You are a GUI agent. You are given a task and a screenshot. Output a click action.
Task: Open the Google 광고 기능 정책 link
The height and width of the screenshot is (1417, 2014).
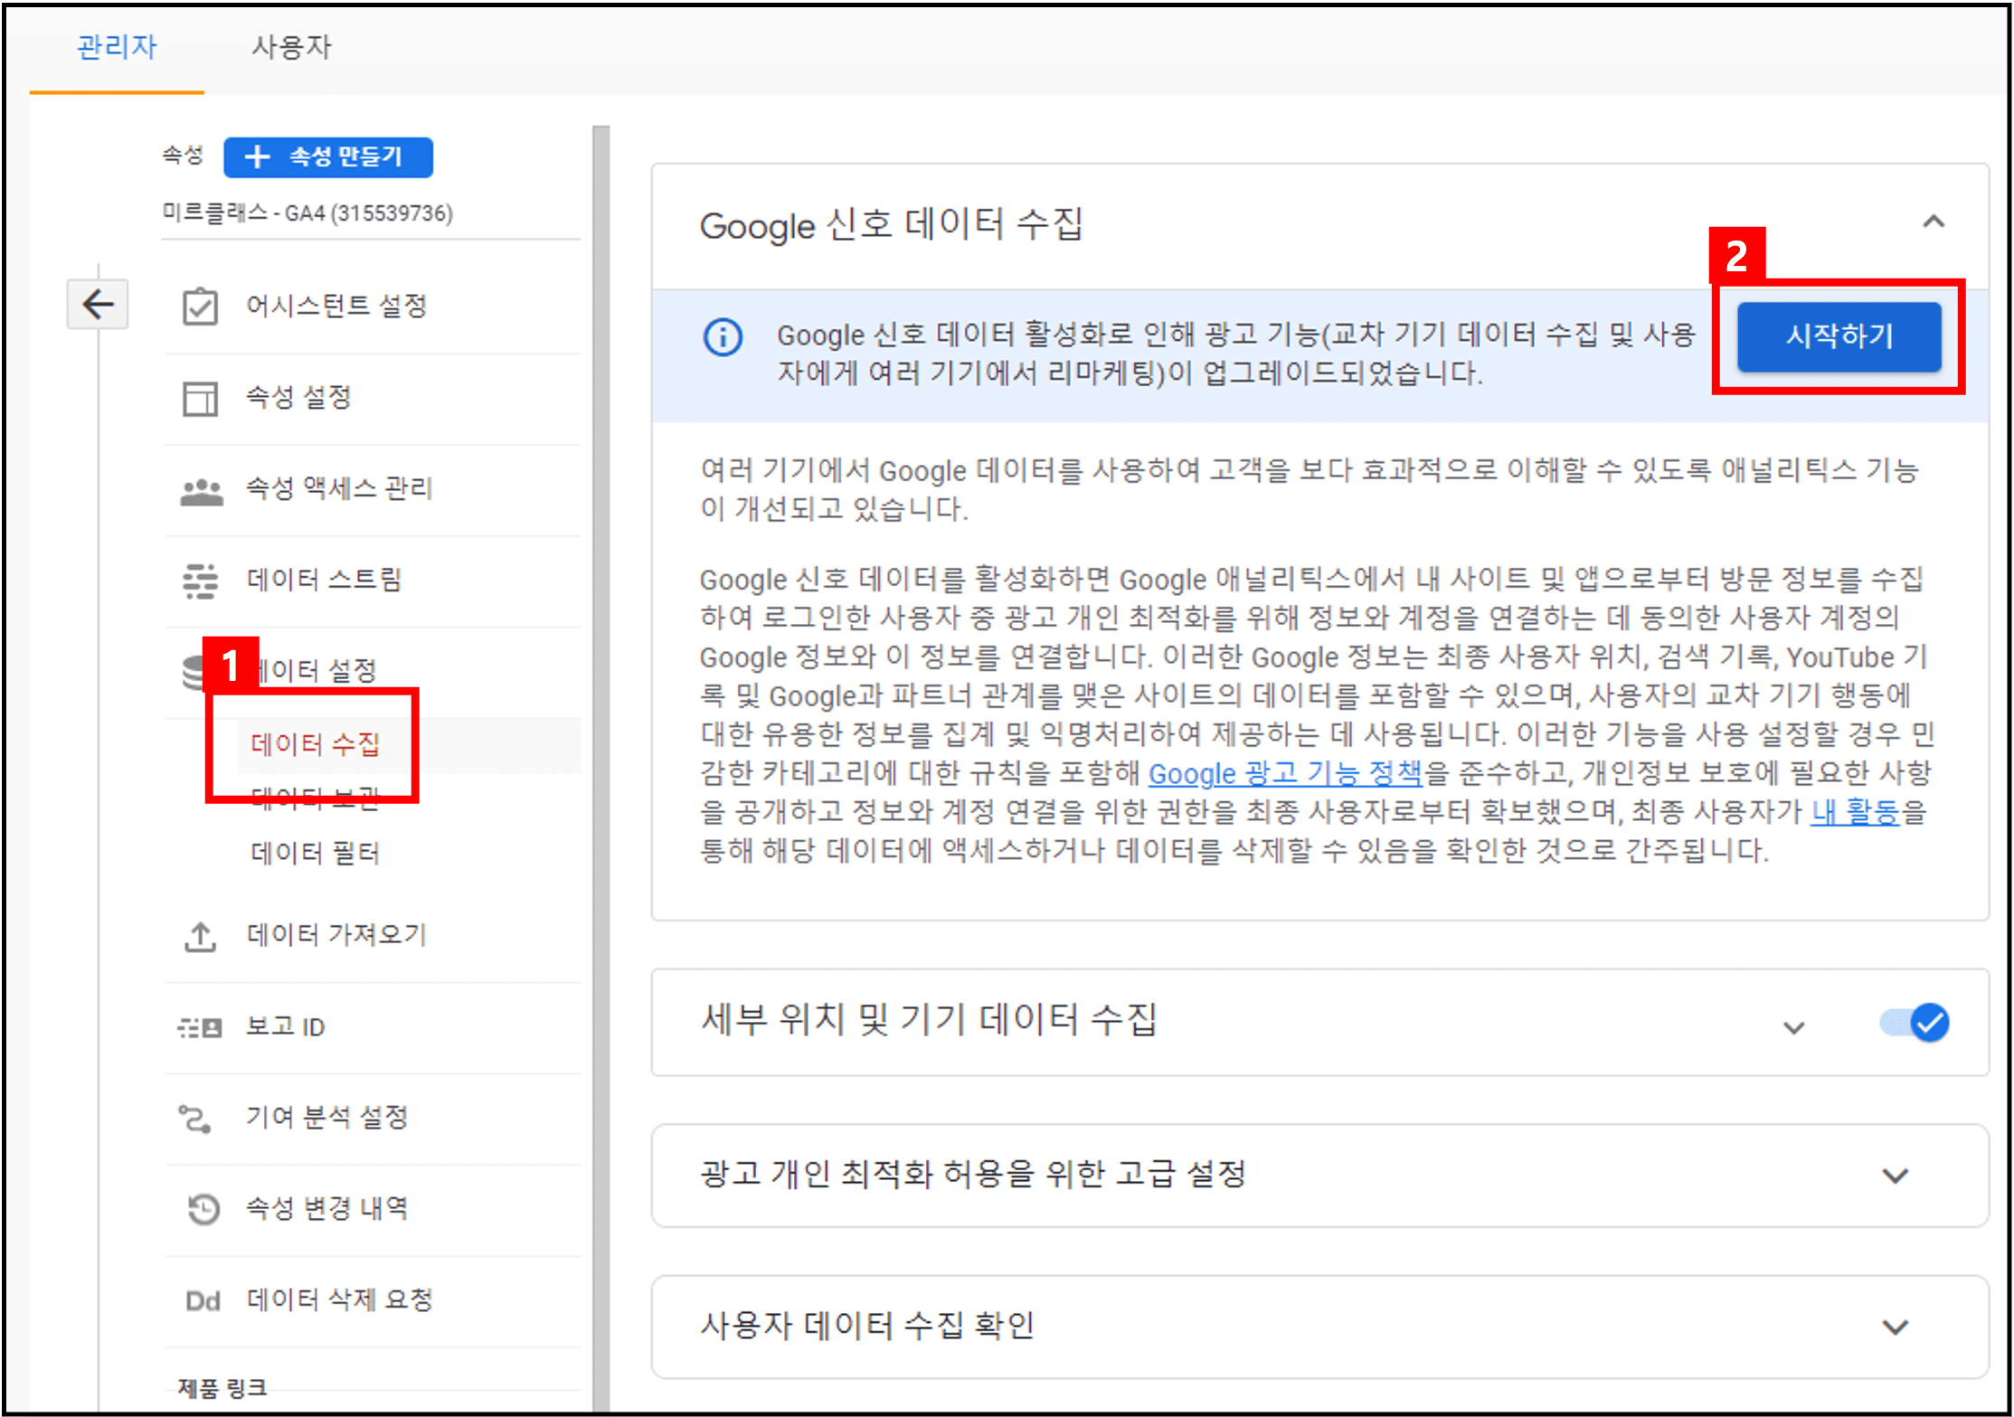click(1285, 773)
